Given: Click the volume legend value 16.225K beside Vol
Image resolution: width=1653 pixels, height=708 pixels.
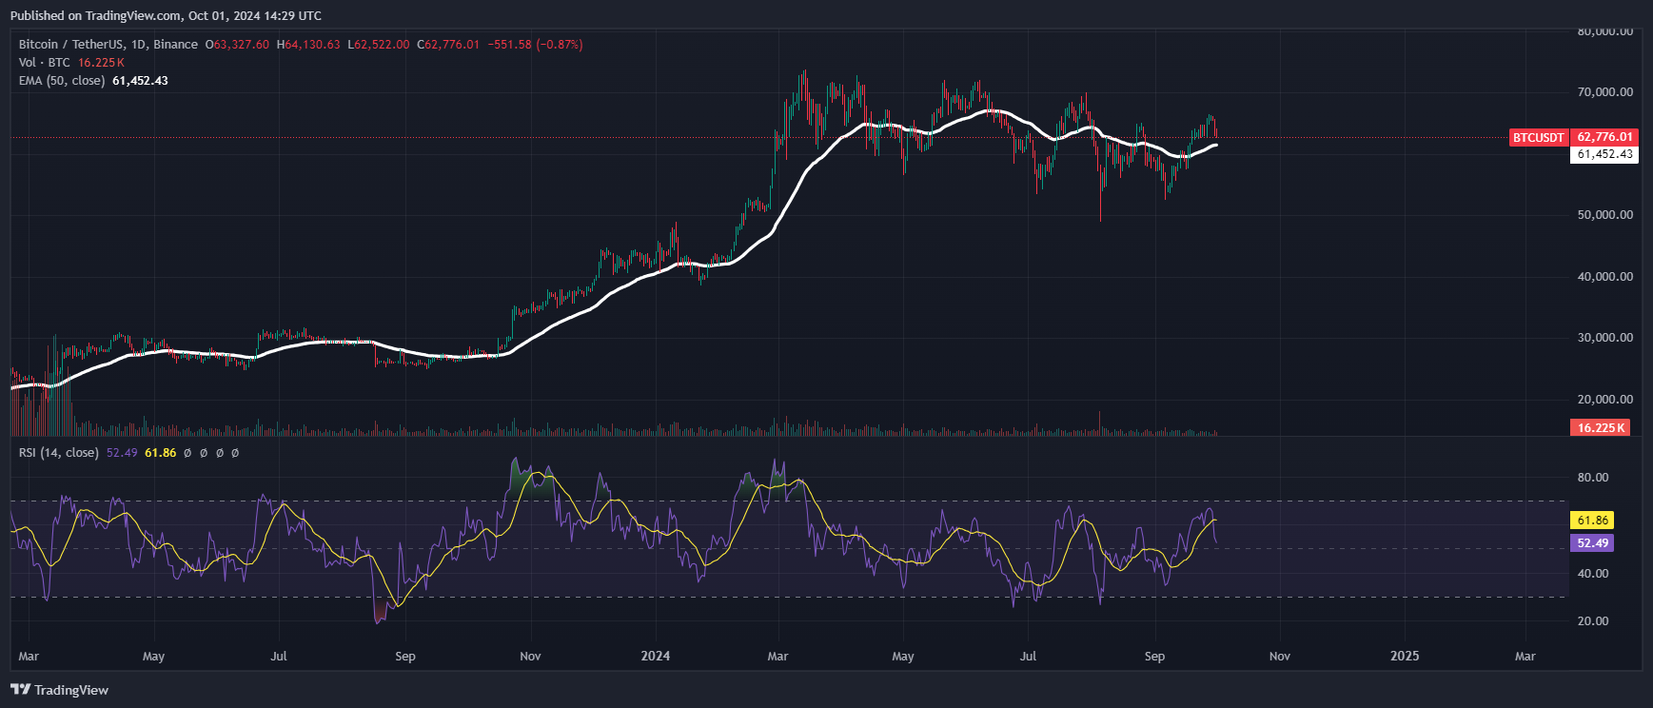Looking at the screenshot, I should (101, 63).
